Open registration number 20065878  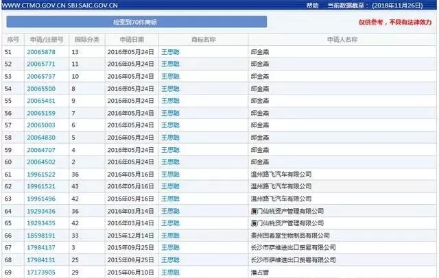pyautogui.click(x=41, y=51)
